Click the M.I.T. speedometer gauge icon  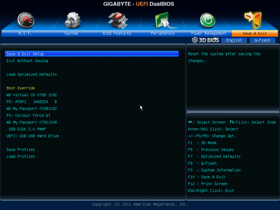pos(26,20)
